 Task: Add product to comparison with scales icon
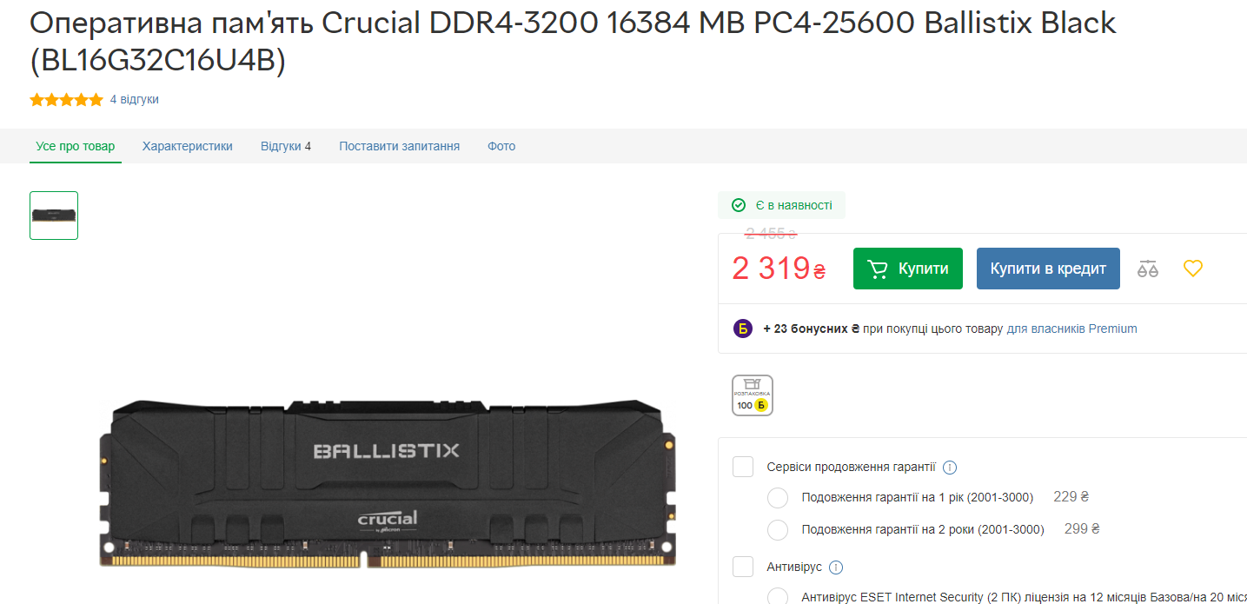[x=1148, y=269]
